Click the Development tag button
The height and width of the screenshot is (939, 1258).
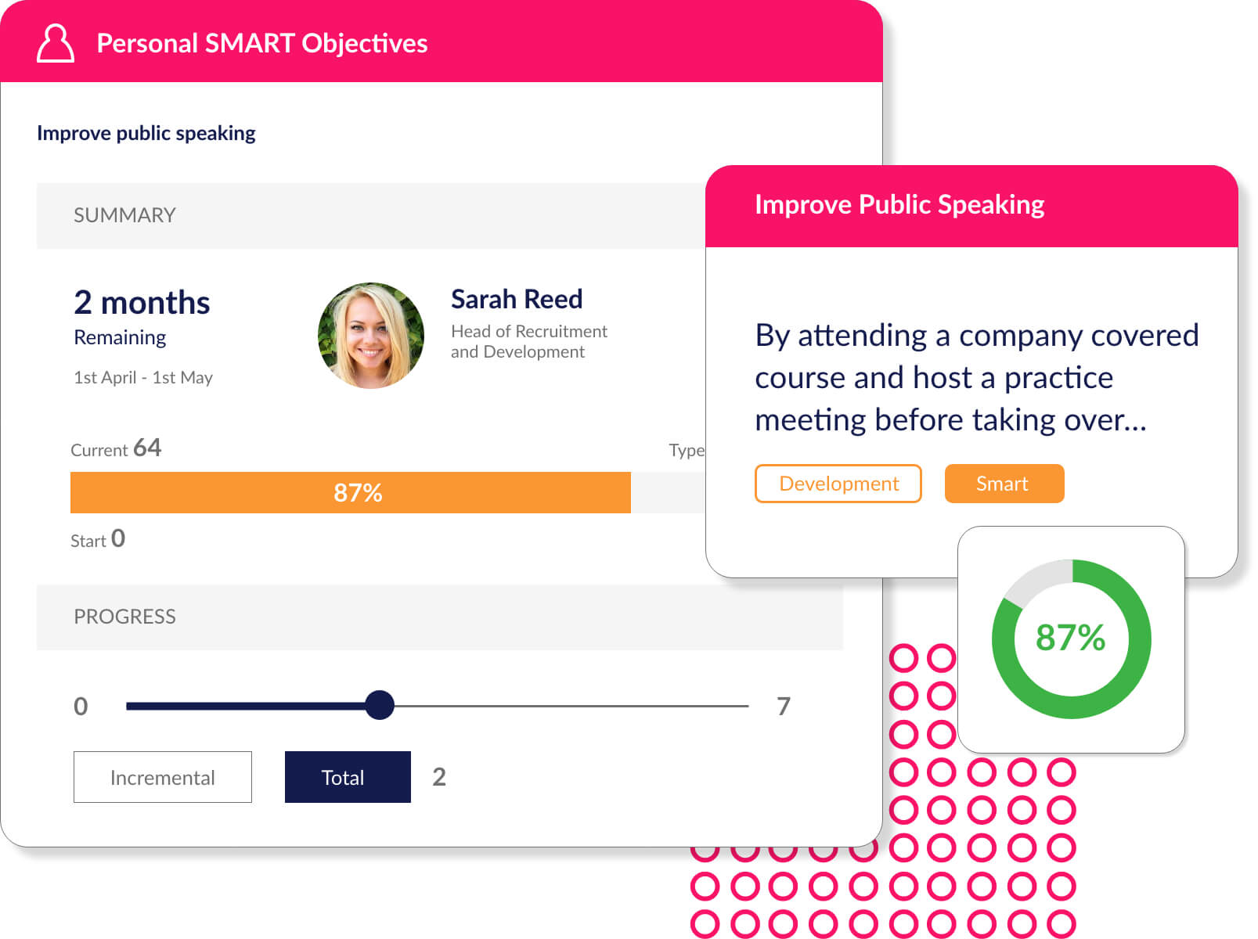click(x=838, y=484)
